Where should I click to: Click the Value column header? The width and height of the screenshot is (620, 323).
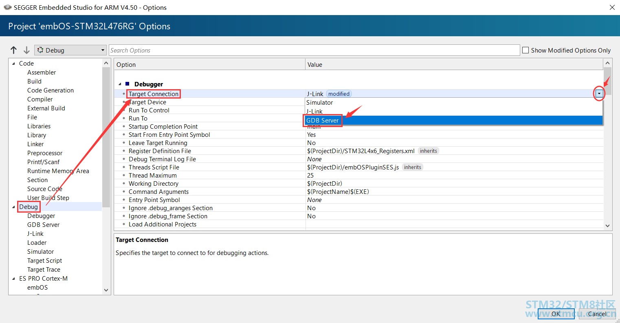(x=454, y=64)
